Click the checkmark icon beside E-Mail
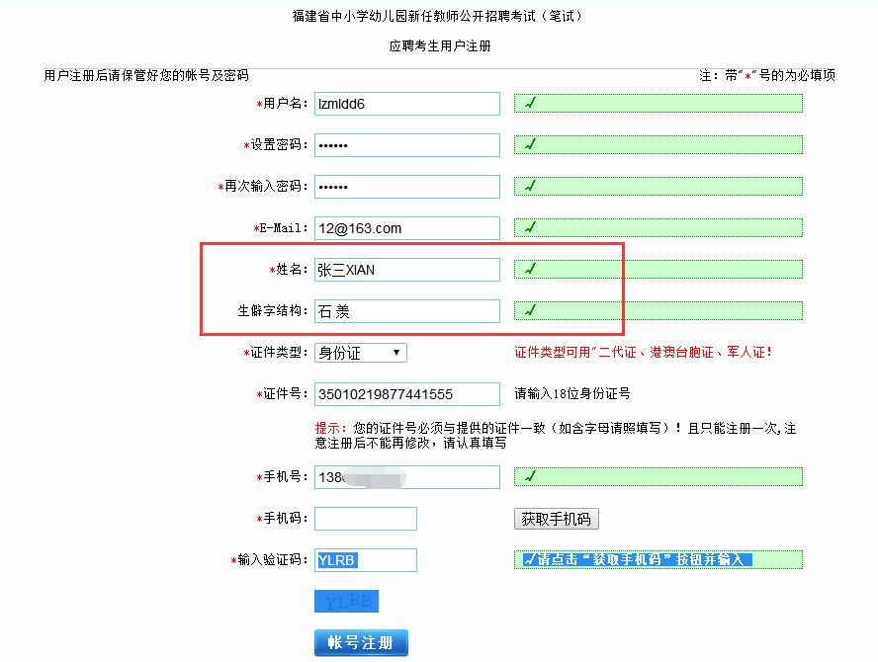 [x=531, y=228]
